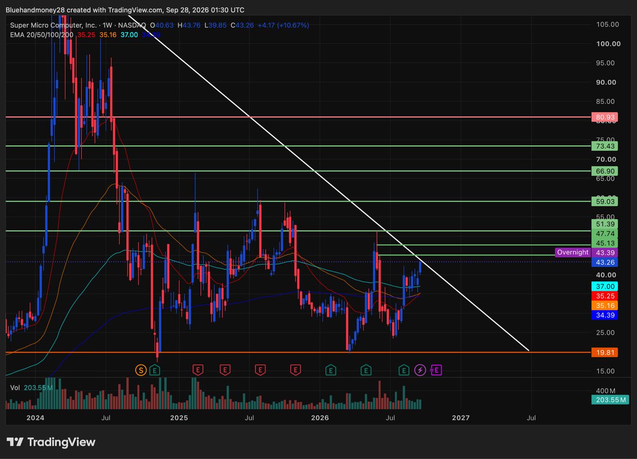Select the orange horizontal support line at 19.81
The width and height of the screenshot is (637, 459).
[297, 352]
